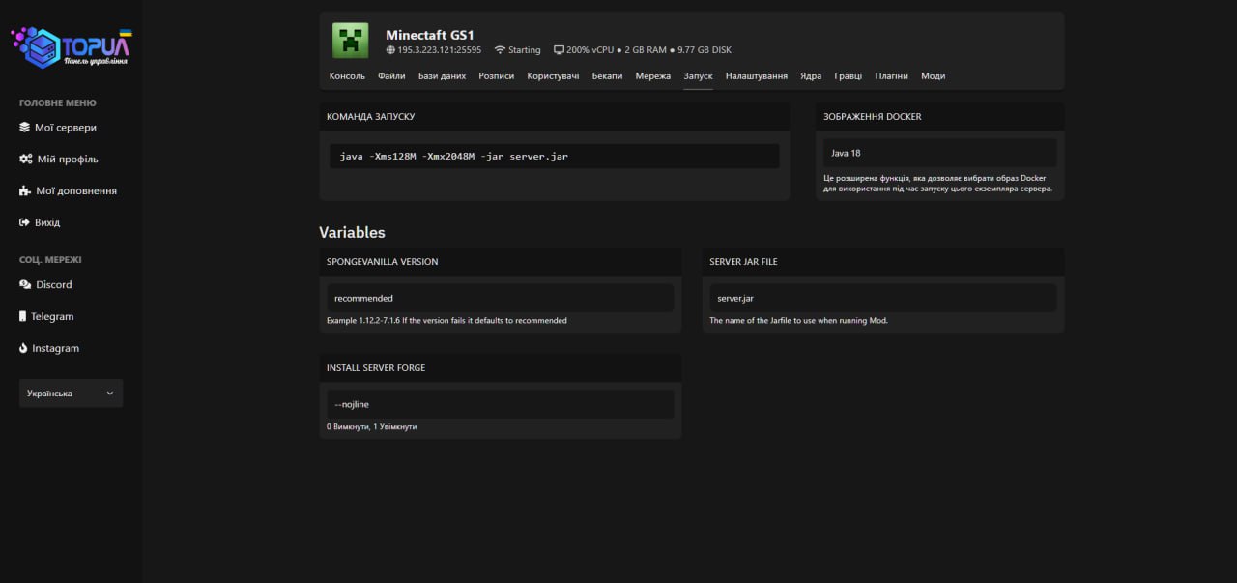Open the Файли tab

[391, 76]
